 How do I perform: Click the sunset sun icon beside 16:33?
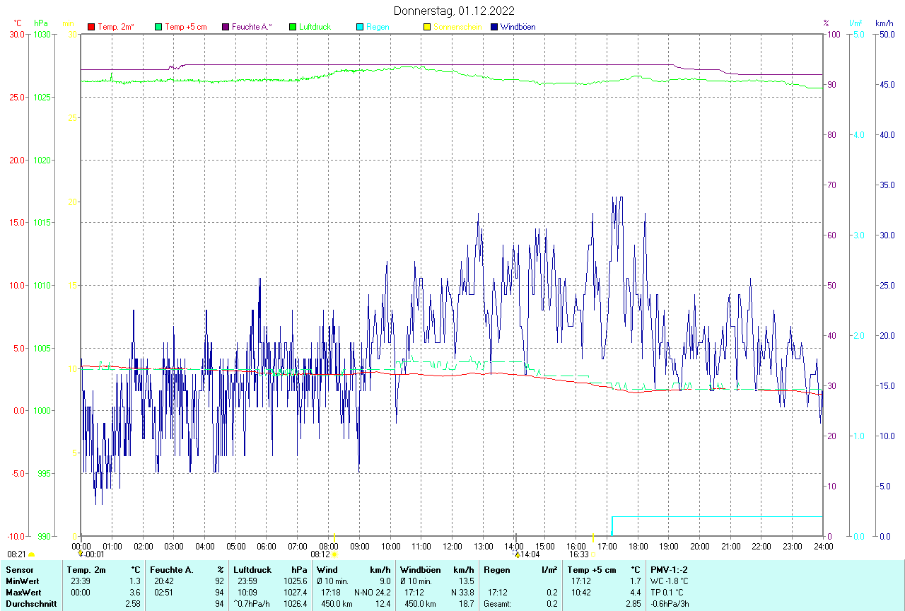click(592, 554)
